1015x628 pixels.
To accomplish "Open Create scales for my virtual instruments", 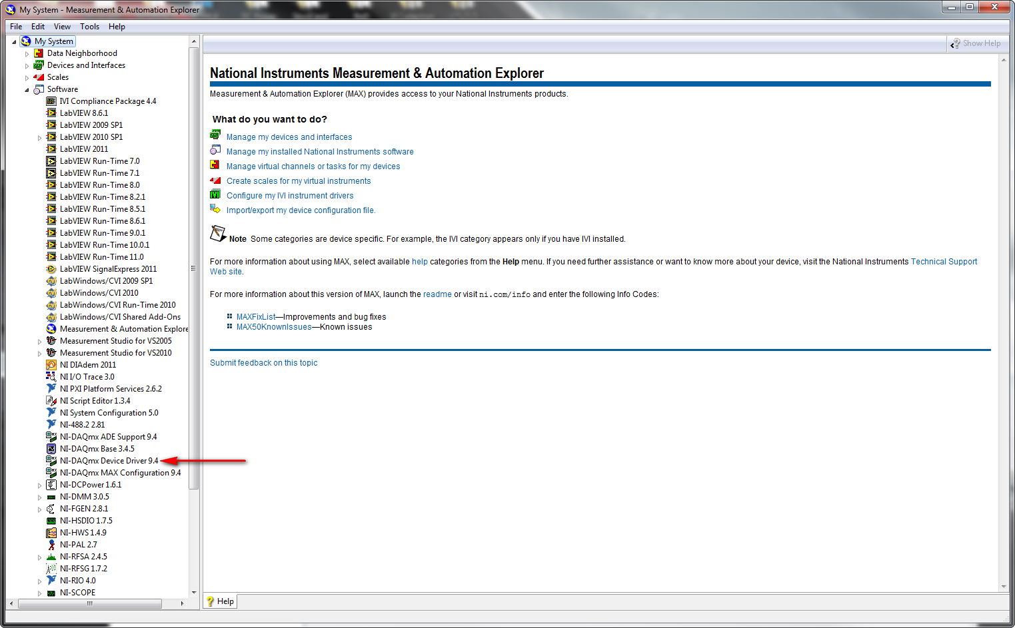I will [299, 181].
